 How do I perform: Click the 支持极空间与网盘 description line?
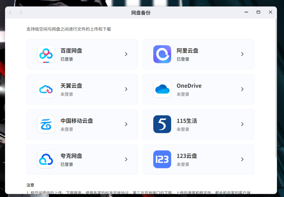click(69, 29)
